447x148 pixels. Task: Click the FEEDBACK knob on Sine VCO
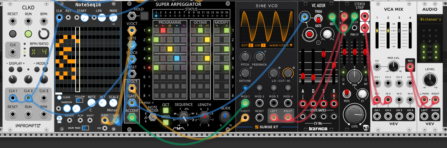(x=259, y=57)
